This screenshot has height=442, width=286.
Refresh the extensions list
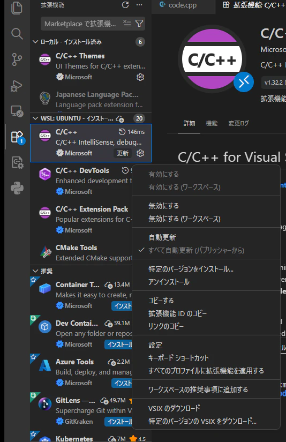(125, 5)
